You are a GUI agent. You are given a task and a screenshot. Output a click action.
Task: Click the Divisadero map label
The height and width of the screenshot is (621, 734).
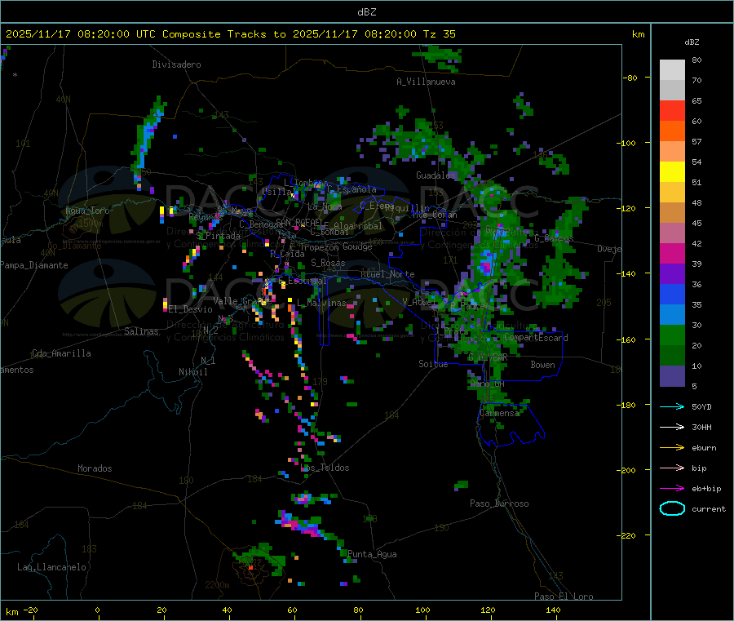pyautogui.click(x=176, y=64)
